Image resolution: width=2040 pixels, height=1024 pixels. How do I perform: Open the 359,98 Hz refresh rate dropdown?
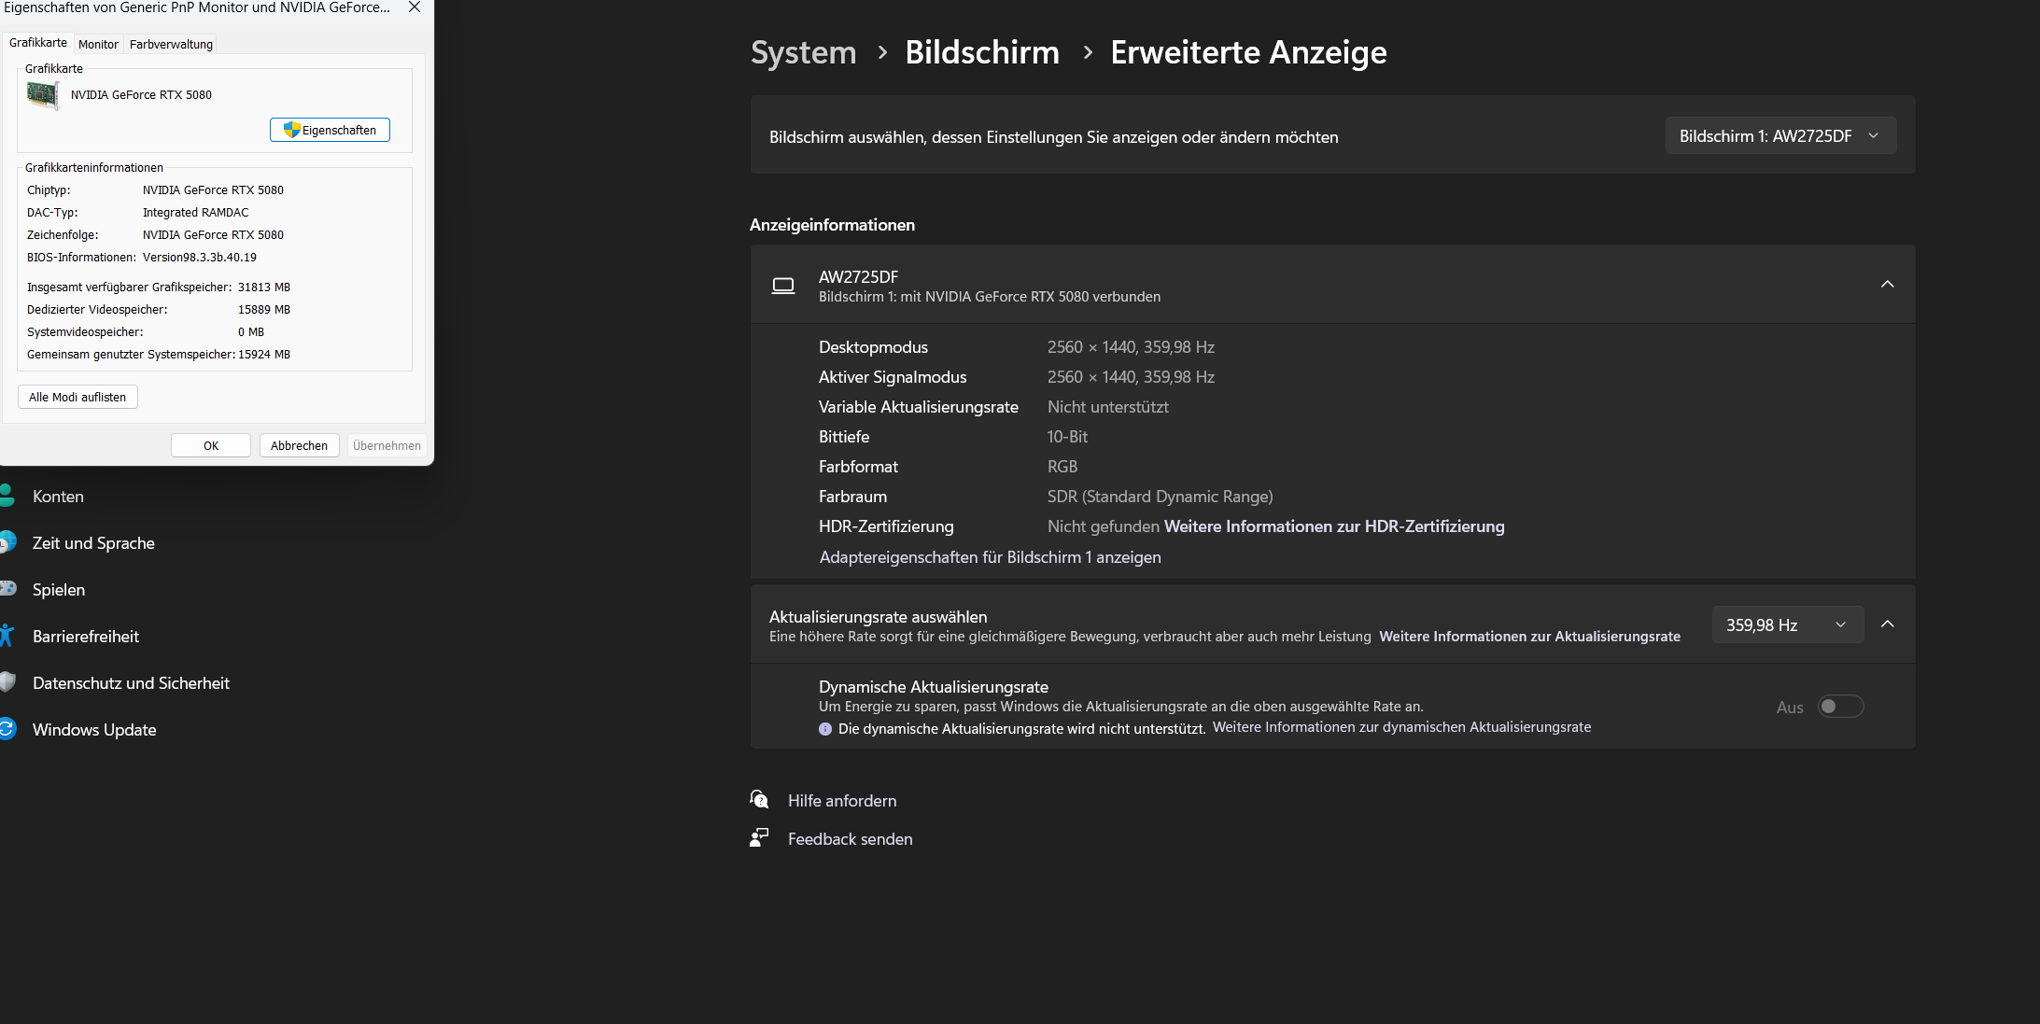click(x=1787, y=624)
